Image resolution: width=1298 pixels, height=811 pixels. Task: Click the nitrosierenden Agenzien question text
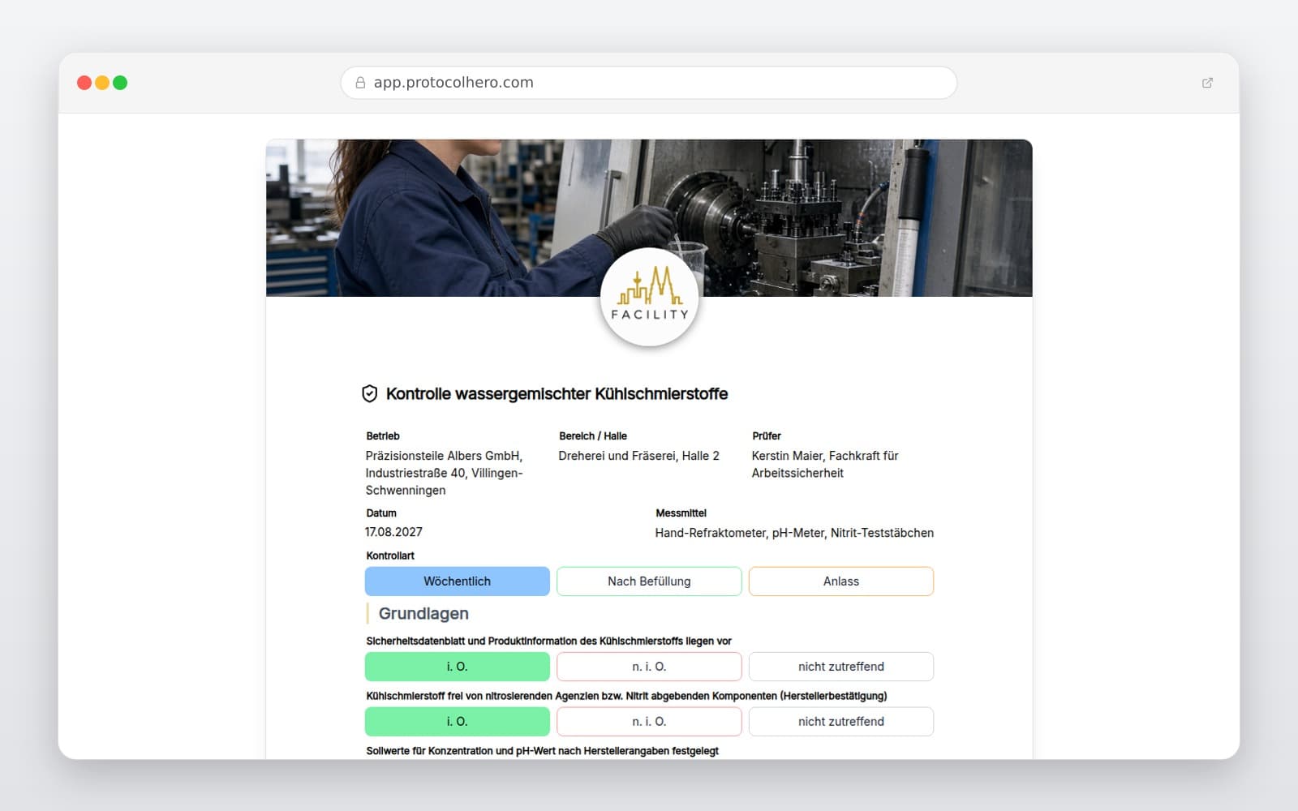coord(626,696)
